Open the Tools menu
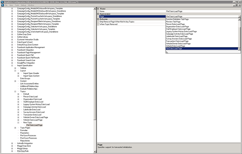Screen dimensions: 242x154 17,5
